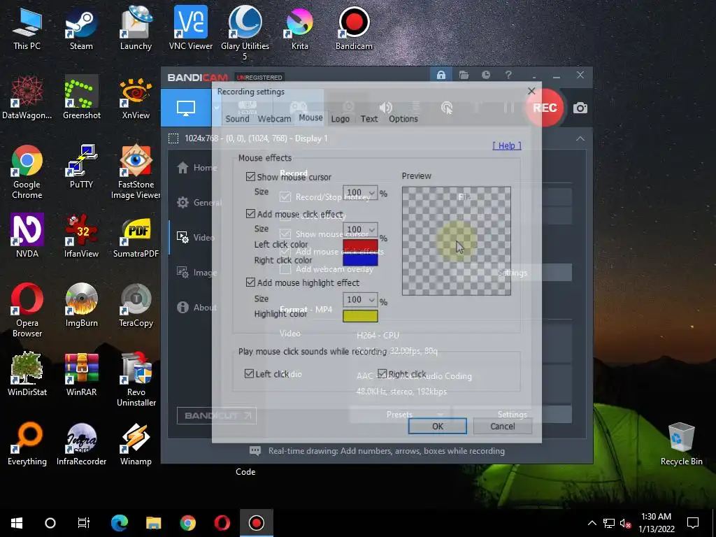Click the Cancel button in Recording settings
Screen dimensions: 716x537
pos(502,426)
